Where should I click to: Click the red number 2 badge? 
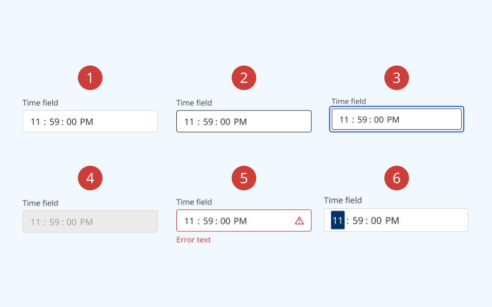(x=244, y=78)
